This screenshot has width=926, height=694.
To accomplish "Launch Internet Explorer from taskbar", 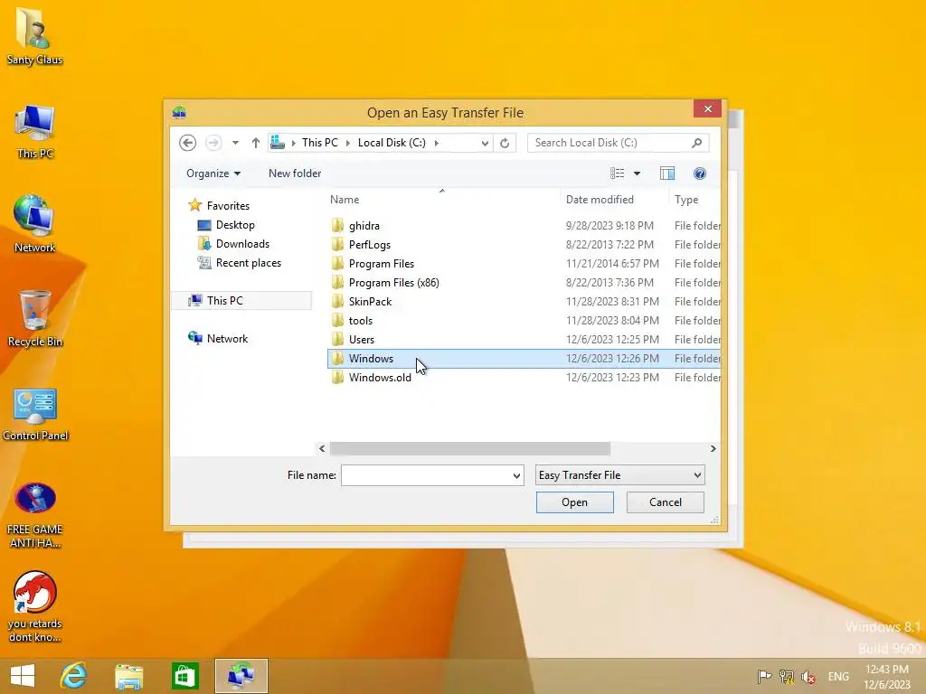I will click(74, 676).
